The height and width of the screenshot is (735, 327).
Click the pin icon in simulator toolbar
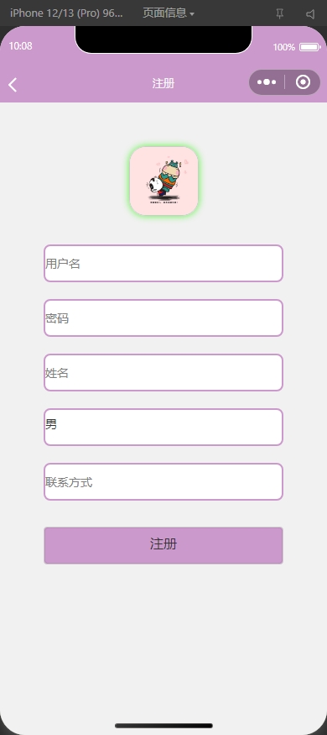(x=280, y=13)
